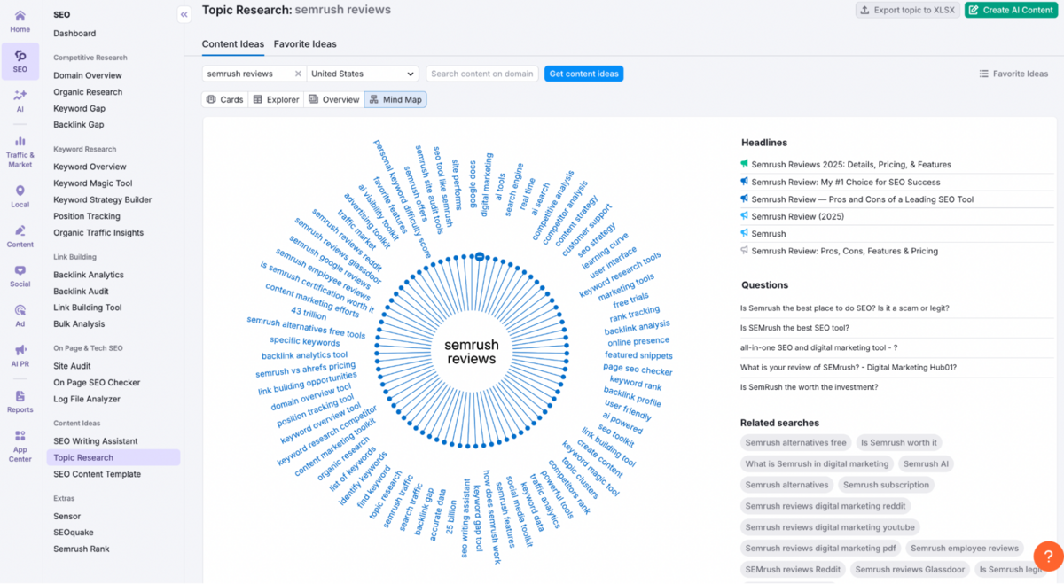Viewport: 1064px width, 584px height.
Task: Open Favorite Ideas list link at right
Action: pos(1013,74)
